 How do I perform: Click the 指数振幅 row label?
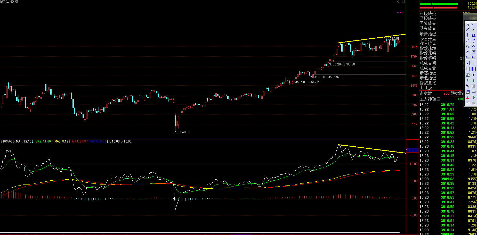[x=428, y=58]
